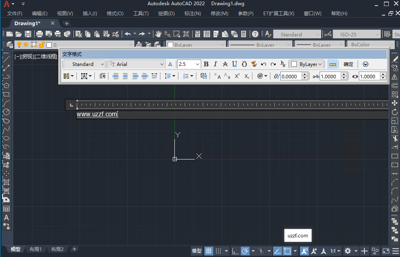The image size is (400, 257).
Task: Switch to the 布局1 layout tab
Action: pyautogui.click(x=36, y=249)
